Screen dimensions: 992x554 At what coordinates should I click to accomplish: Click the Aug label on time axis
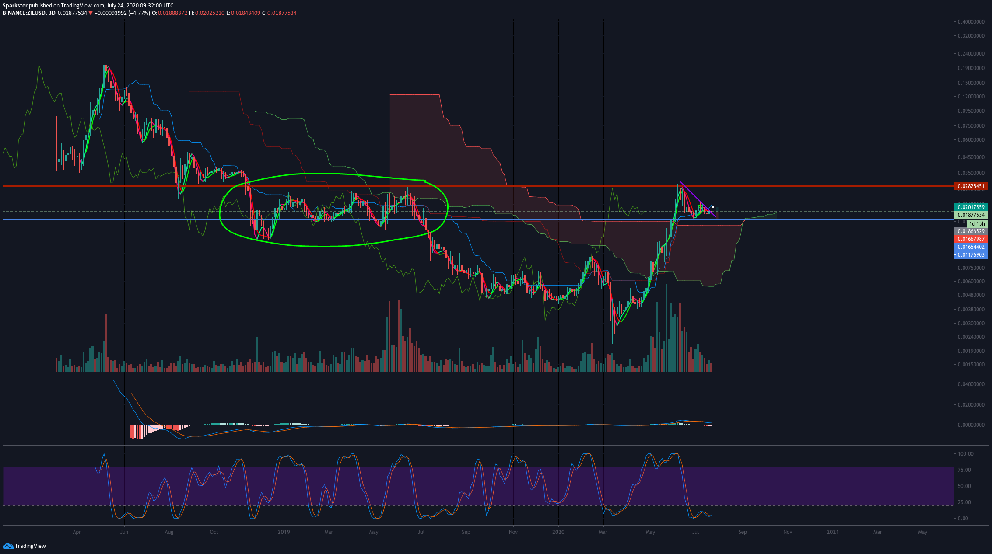pyautogui.click(x=169, y=532)
